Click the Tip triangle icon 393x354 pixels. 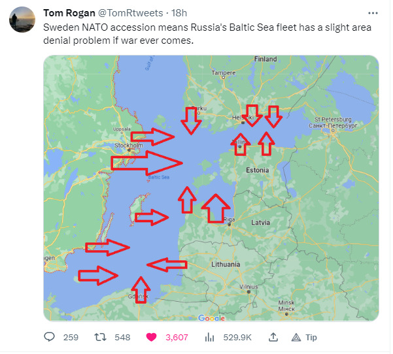296,339
